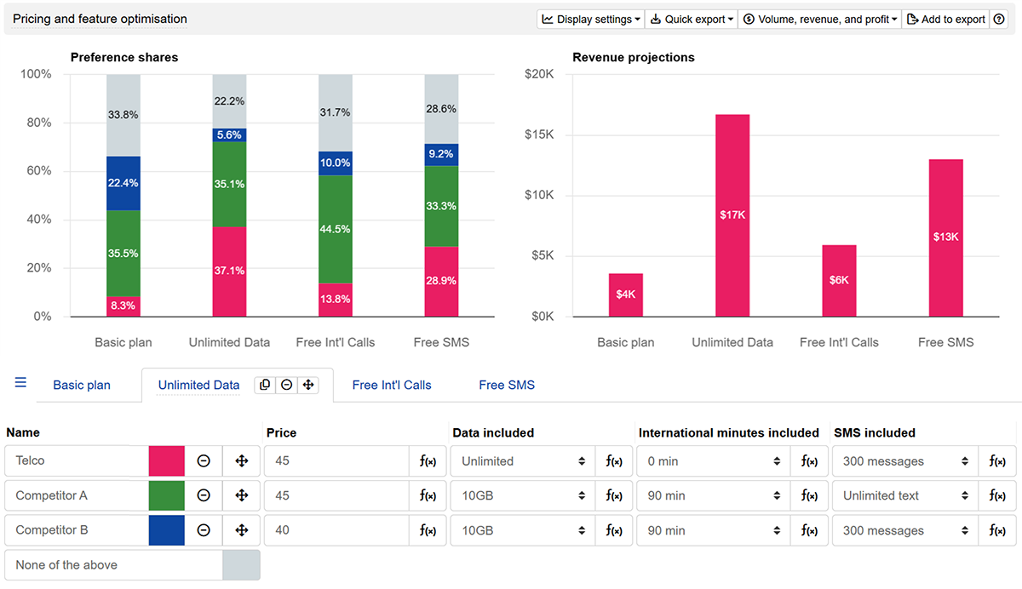Open the scenario list hamburger menu
1022x589 pixels.
[21, 383]
